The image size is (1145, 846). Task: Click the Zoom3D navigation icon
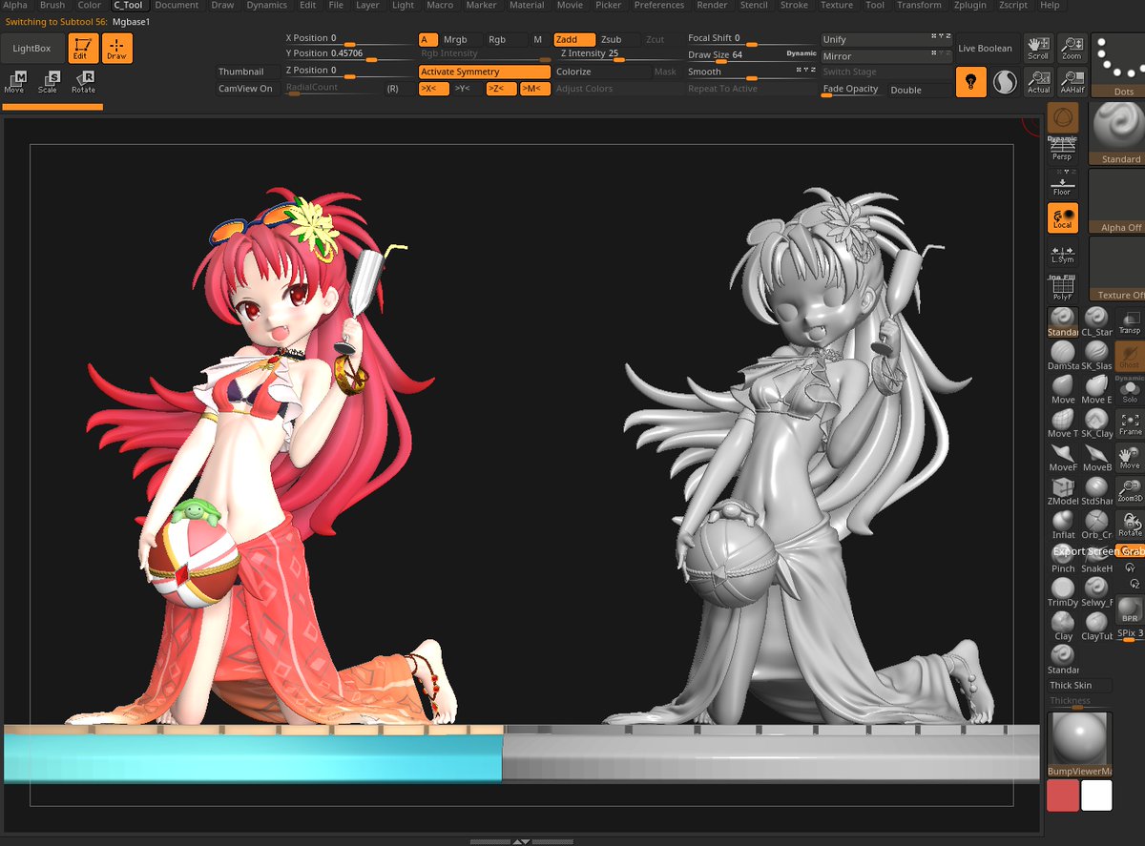(1130, 490)
